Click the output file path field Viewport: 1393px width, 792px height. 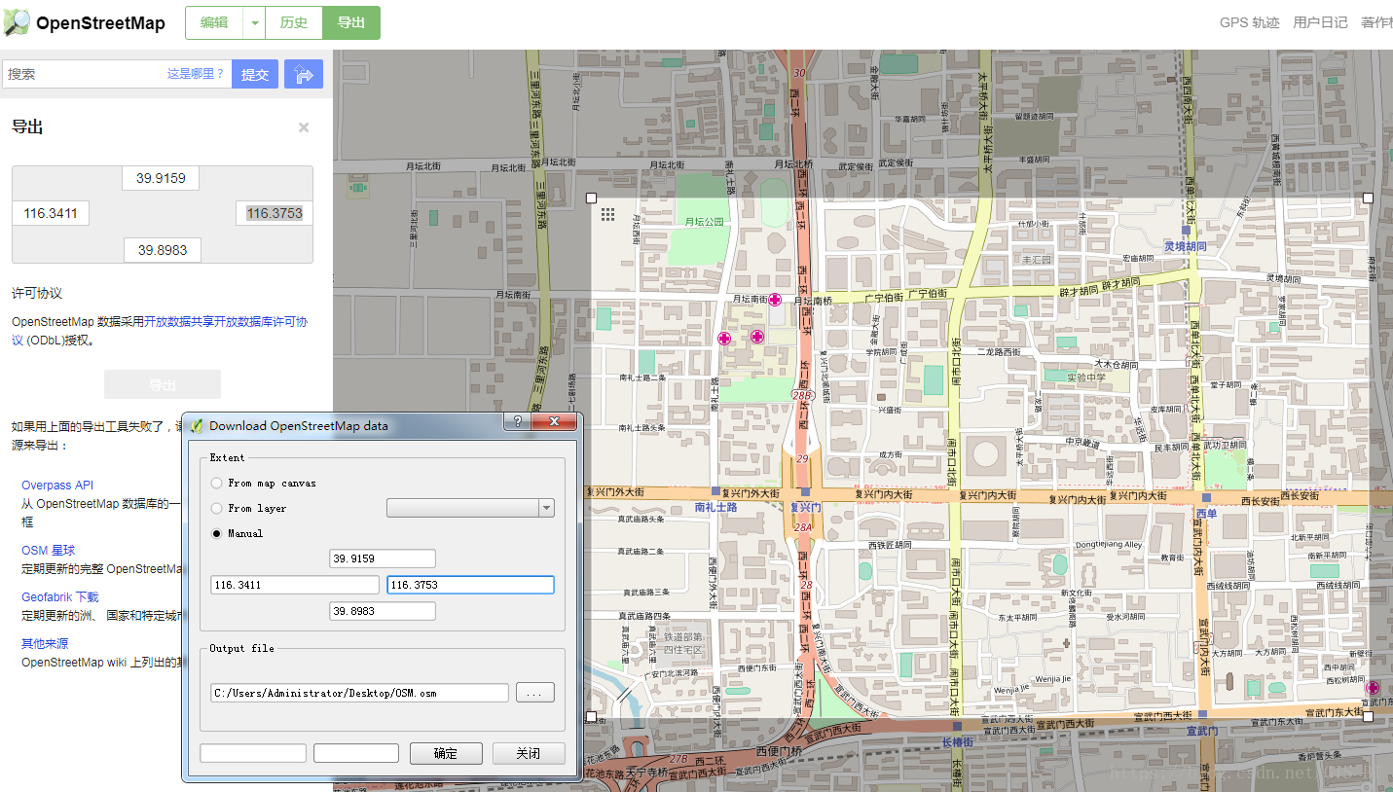coord(359,693)
